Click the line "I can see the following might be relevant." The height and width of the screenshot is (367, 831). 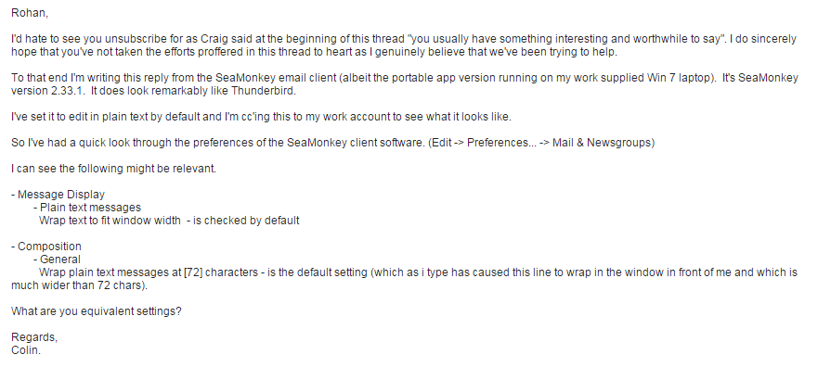coord(114,169)
